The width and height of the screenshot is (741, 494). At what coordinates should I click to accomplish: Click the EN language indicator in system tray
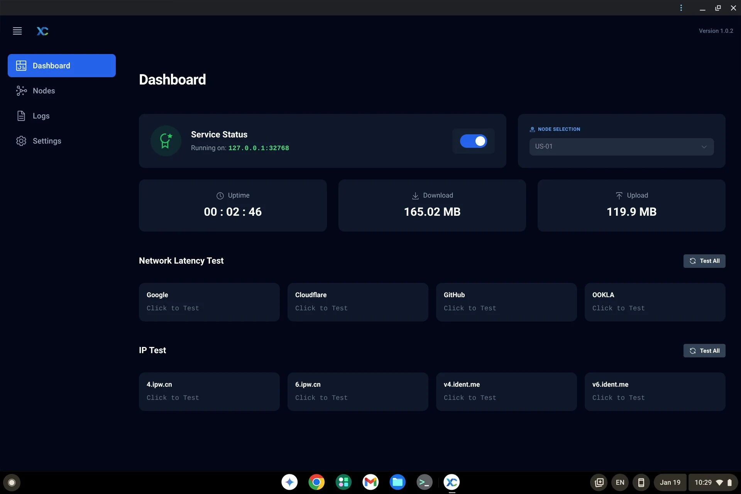point(620,482)
